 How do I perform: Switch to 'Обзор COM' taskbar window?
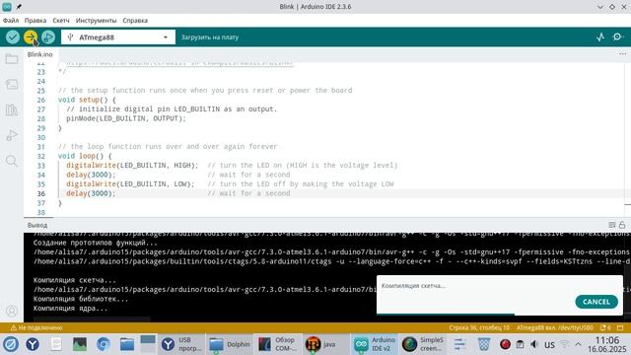click(278, 344)
